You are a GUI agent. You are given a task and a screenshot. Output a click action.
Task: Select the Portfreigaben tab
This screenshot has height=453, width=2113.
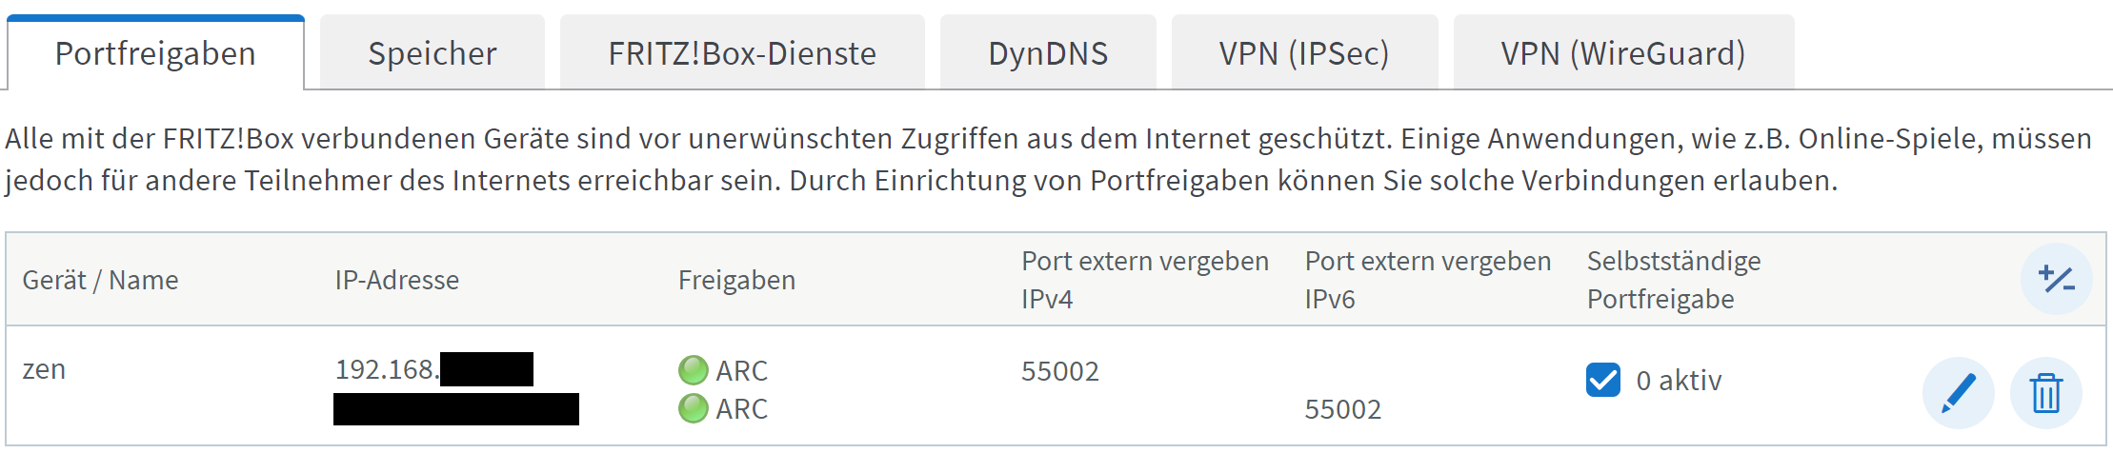click(x=156, y=52)
